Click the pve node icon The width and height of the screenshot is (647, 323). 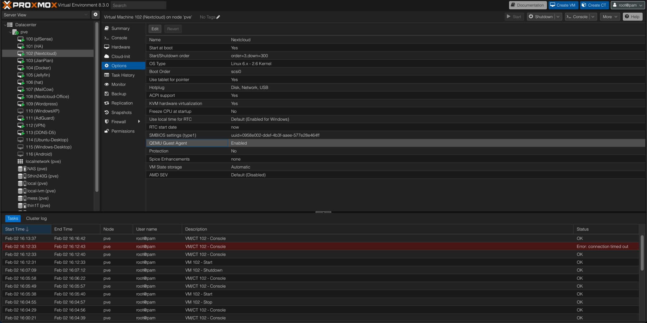[15, 32]
